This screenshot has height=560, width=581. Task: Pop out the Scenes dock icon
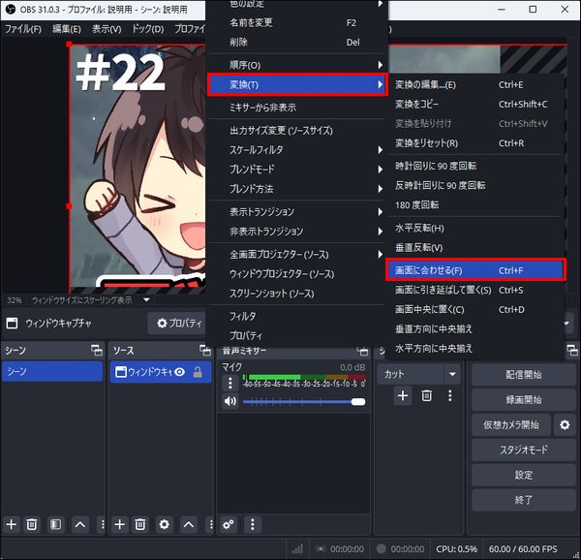tap(97, 350)
